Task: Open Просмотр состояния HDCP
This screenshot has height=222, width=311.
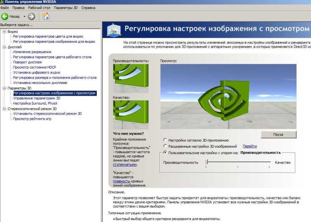Action: tap(35, 67)
